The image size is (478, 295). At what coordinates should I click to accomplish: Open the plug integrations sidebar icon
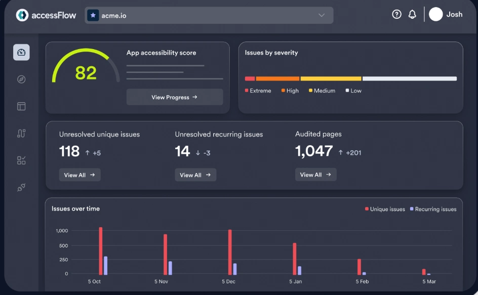click(x=21, y=187)
